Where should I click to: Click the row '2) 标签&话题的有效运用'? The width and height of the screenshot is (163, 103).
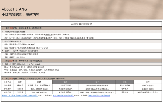[81, 41]
